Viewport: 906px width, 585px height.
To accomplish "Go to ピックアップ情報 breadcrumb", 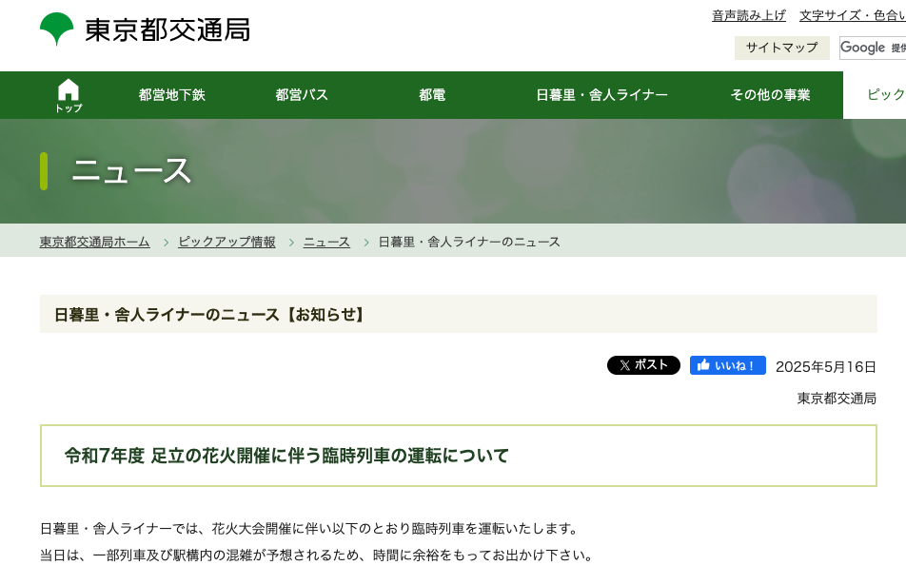I will (x=226, y=242).
